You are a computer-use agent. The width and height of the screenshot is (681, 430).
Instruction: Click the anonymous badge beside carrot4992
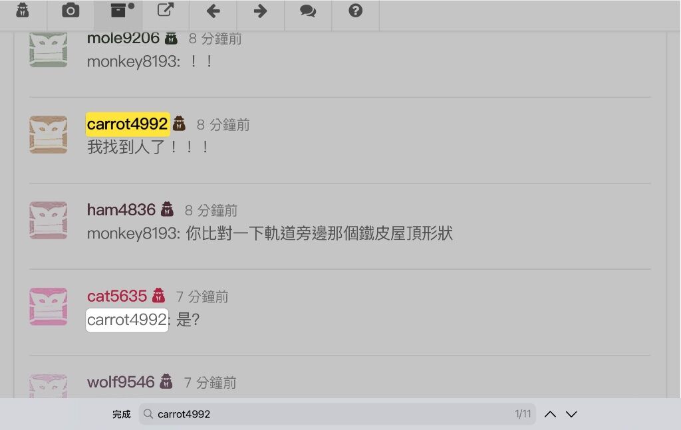click(x=179, y=124)
